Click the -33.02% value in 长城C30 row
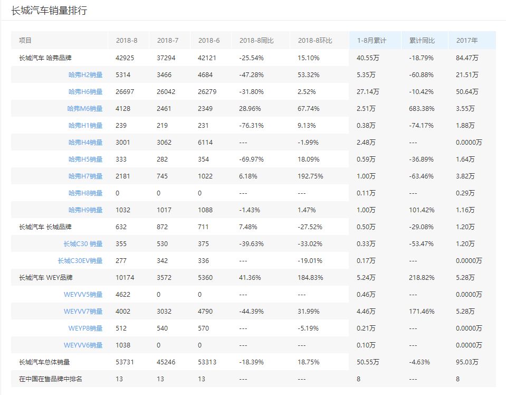This screenshot has width=506, height=395. point(310,244)
